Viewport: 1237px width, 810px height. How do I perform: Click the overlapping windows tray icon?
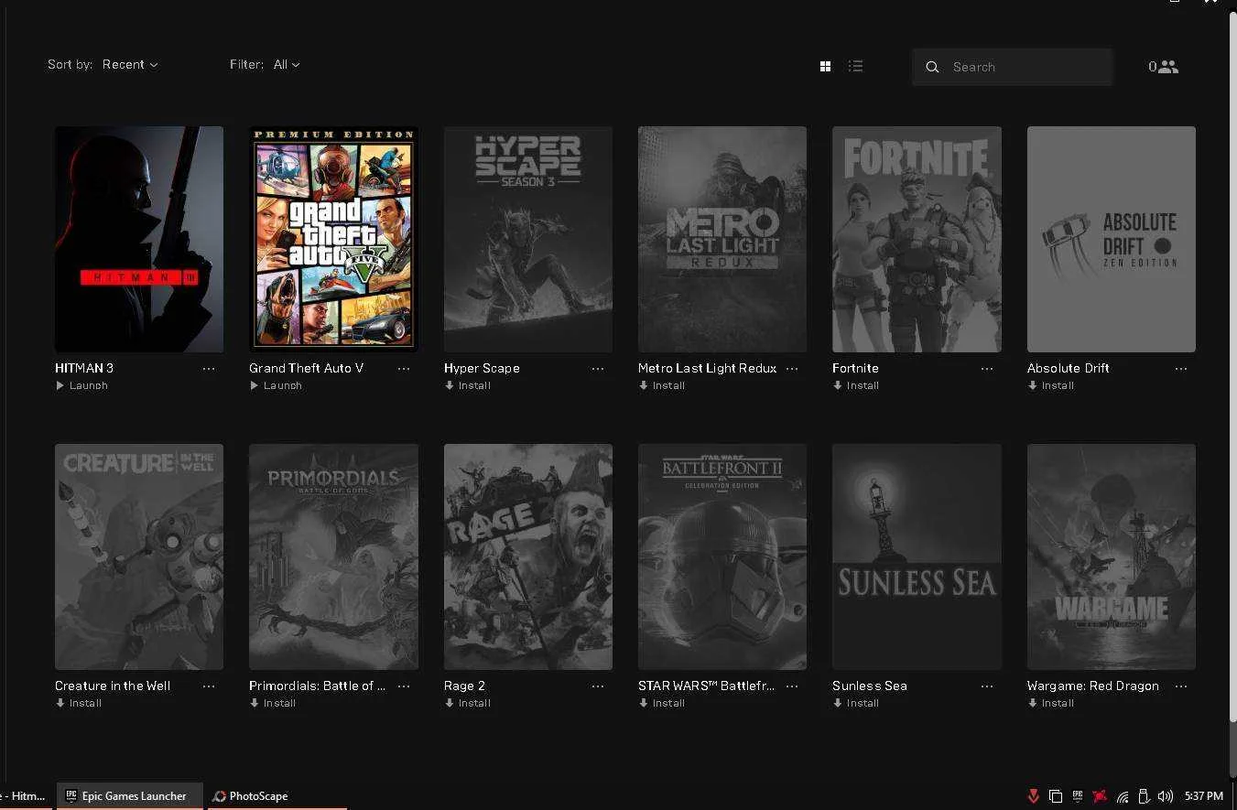(x=1056, y=796)
